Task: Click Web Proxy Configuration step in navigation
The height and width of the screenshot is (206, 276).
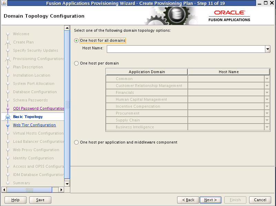Action: [x=36, y=150]
